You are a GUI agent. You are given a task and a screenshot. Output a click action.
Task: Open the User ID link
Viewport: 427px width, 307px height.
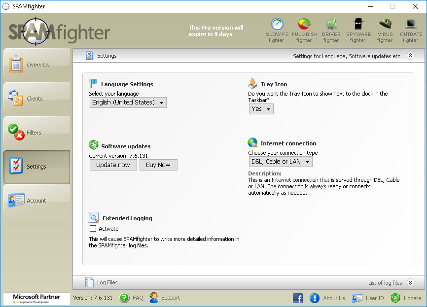coord(375,298)
